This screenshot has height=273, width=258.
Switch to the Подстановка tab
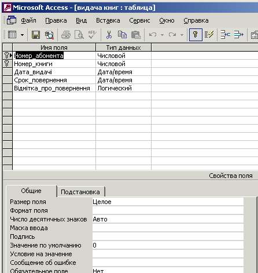(80, 192)
